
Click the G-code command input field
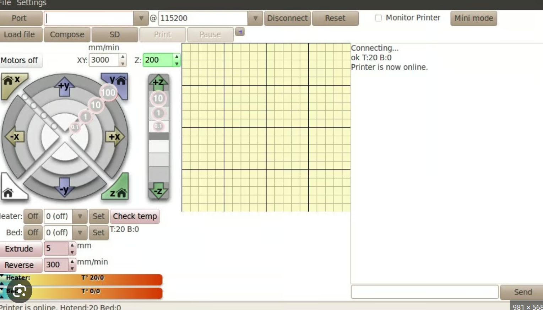pyautogui.click(x=425, y=292)
